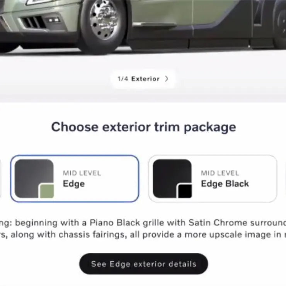Select the partially visible trim card at right edge
Viewport: 286px width, 286px height.
tap(286, 179)
